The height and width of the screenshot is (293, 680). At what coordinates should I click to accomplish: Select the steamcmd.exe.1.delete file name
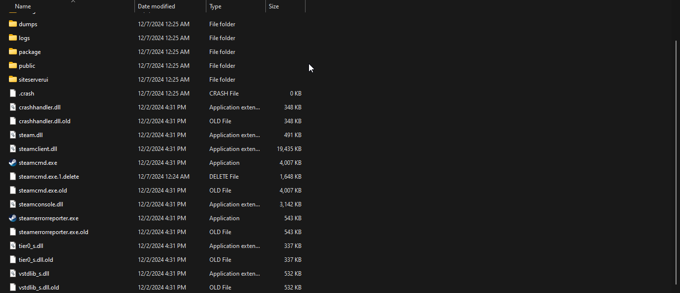pos(49,177)
